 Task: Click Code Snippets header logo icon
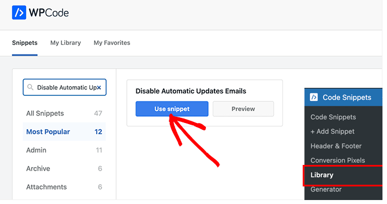point(314,97)
